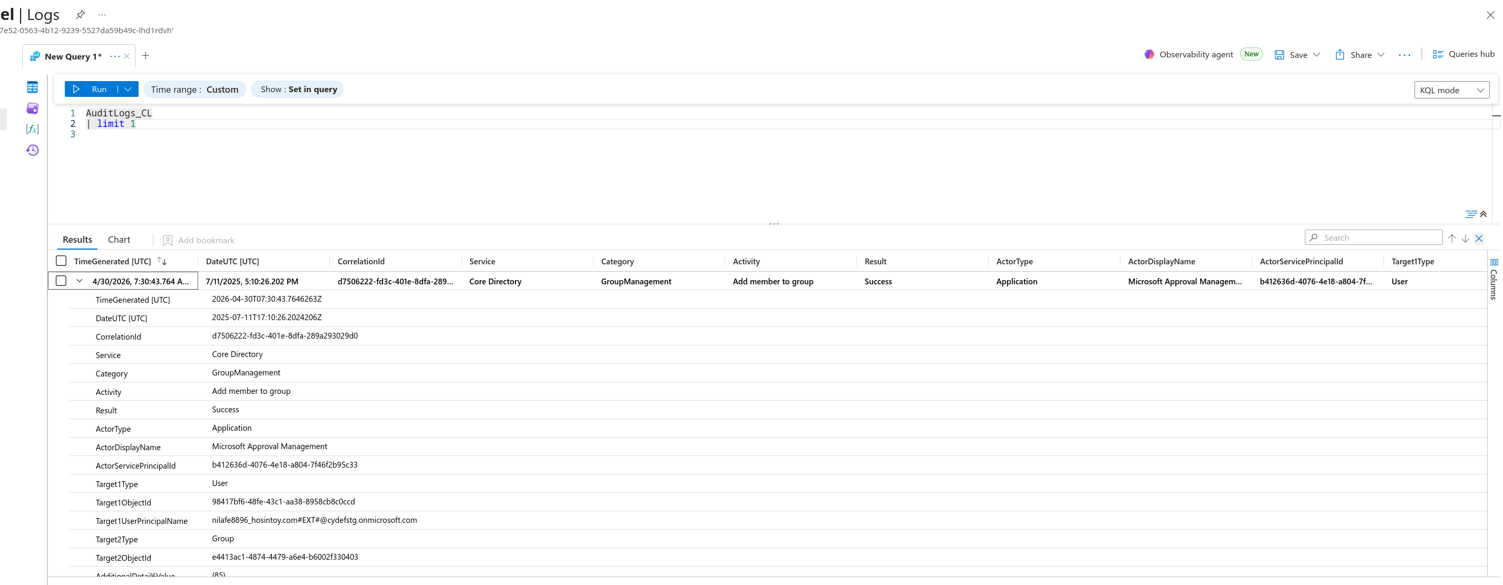This screenshot has height=585, width=1503.
Task: Pin the Logs blade
Action: coord(81,15)
